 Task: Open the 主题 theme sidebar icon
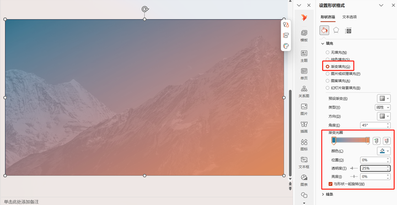[x=304, y=56]
